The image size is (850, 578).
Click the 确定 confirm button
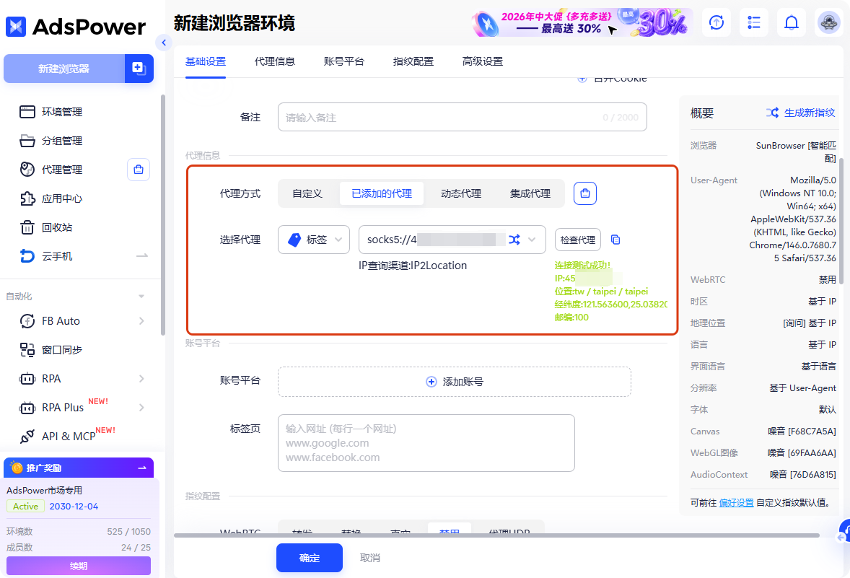point(310,558)
